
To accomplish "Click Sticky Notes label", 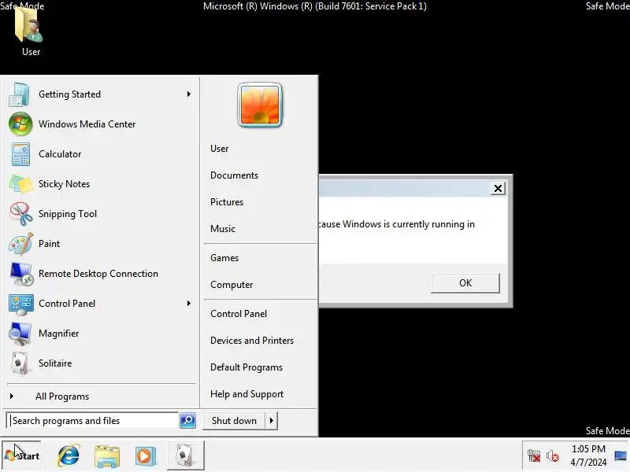I will pyautogui.click(x=65, y=184).
